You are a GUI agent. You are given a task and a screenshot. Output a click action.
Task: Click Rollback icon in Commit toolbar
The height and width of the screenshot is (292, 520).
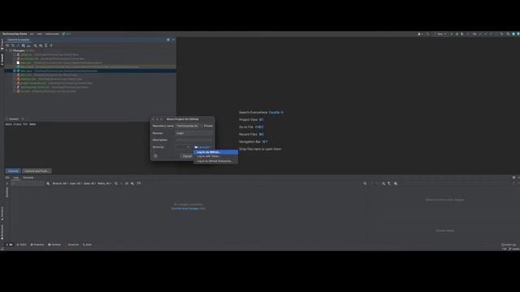[x=13, y=45]
